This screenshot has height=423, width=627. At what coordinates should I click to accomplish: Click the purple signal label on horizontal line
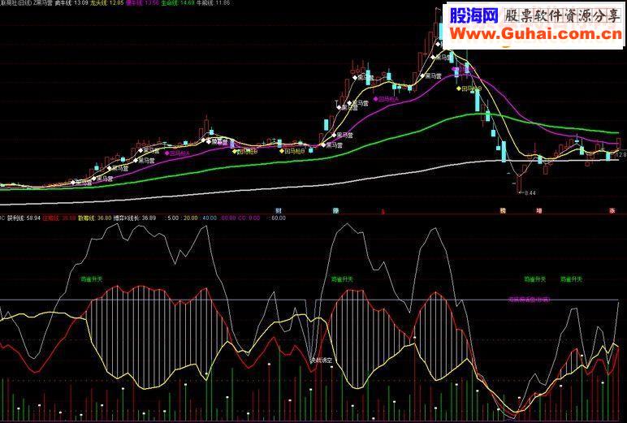click(529, 299)
